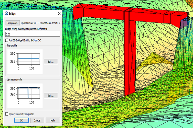This screenshot has height=128, width=193.
Task: Click the 'Upstream arc id: 1' label
Action: 30,23
